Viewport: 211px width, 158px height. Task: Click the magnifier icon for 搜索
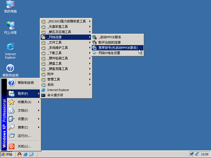[12, 127]
